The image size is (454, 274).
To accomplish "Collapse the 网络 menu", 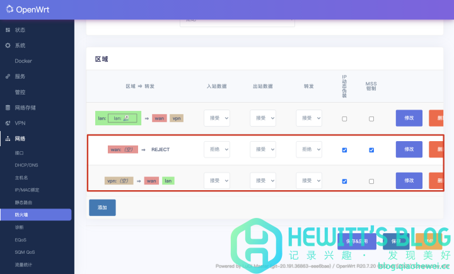I will 20,139.
